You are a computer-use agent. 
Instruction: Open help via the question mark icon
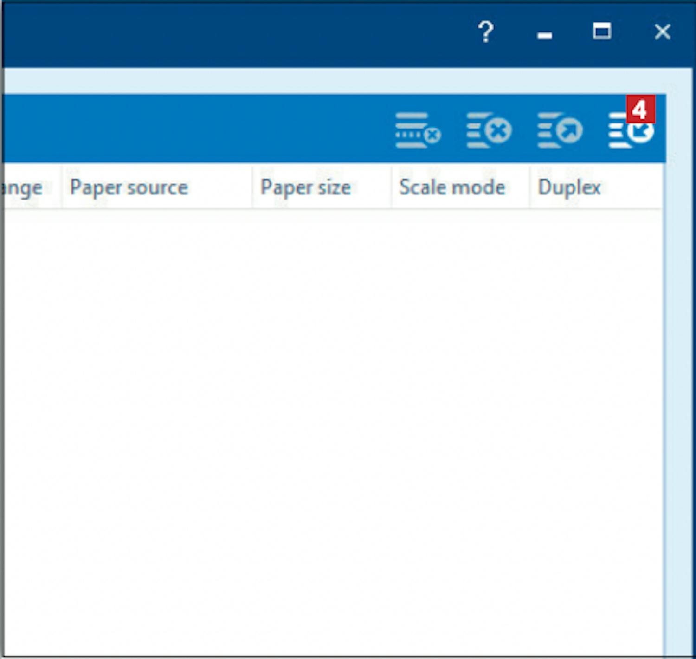click(485, 32)
